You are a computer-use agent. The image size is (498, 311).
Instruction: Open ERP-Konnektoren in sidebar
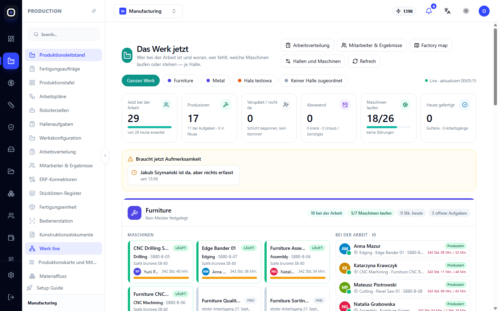pyautogui.click(x=63, y=179)
